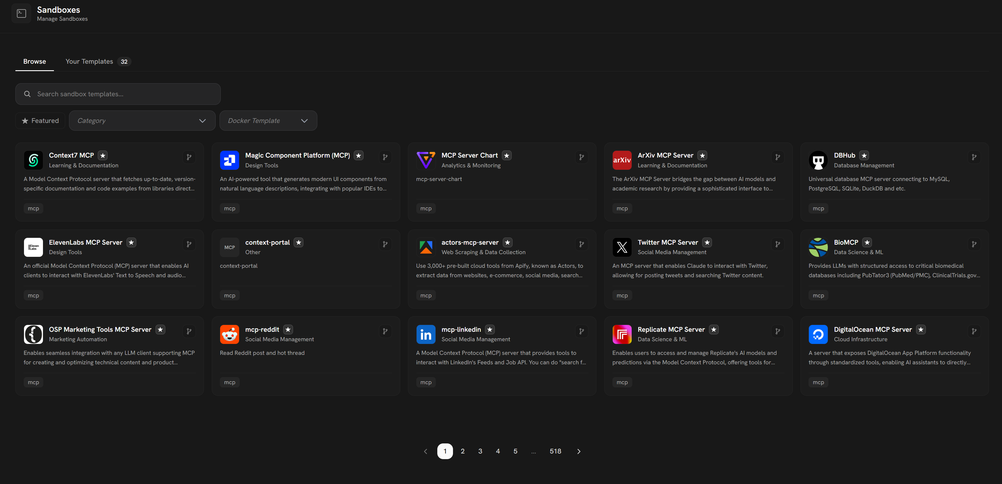Image resolution: width=1002 pixels, height=484 pixels.
Task: Open the Docker Template dropdown
Action: [x=268, y=121]
